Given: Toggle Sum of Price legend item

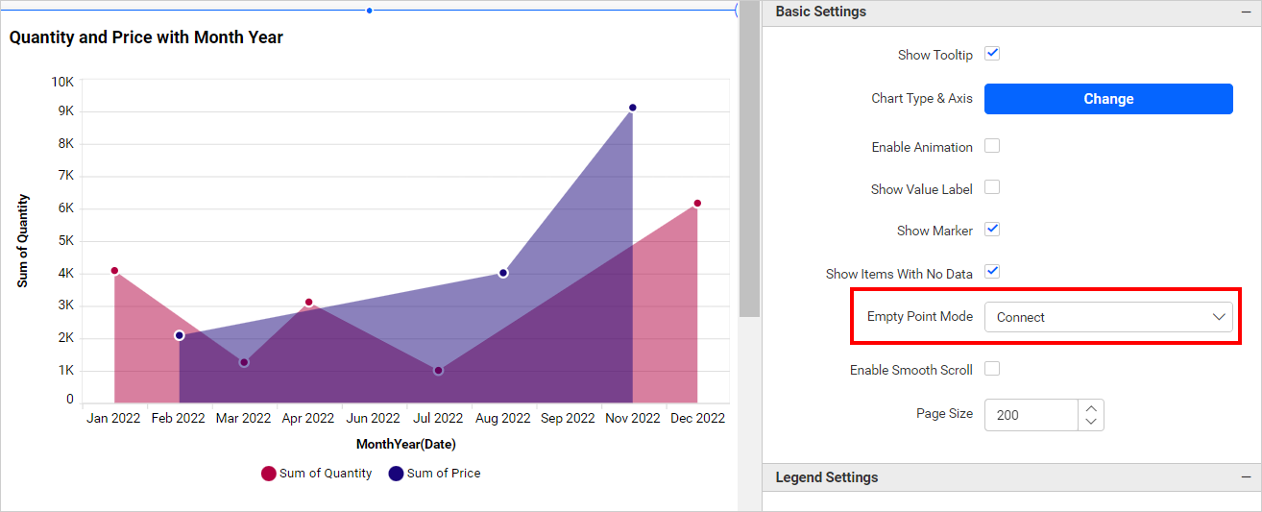Looking at the screenshot, I should [x=434, y=474].
